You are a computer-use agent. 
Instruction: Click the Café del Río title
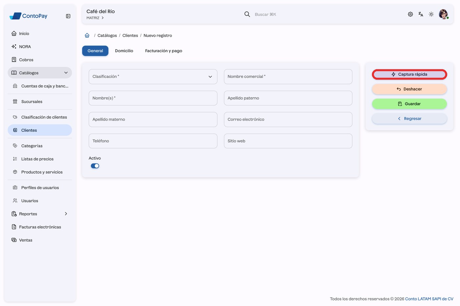point(101,11)
